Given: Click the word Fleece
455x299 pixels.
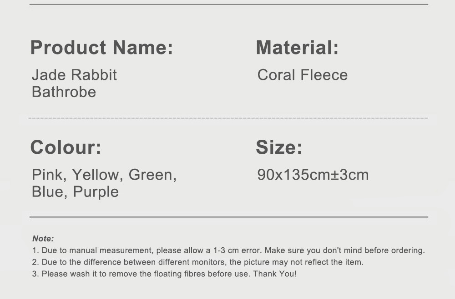Looking at the screenshot, I should point(324,75).
